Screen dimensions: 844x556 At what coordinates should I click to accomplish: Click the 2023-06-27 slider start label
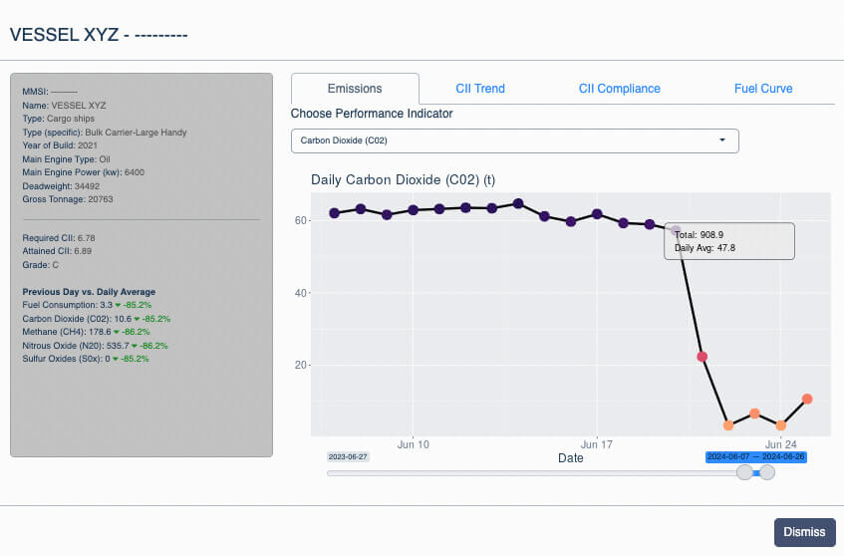(348, 456)
